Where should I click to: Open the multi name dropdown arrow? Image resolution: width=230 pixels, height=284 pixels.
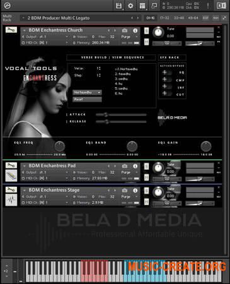click(x=23, y=18)
